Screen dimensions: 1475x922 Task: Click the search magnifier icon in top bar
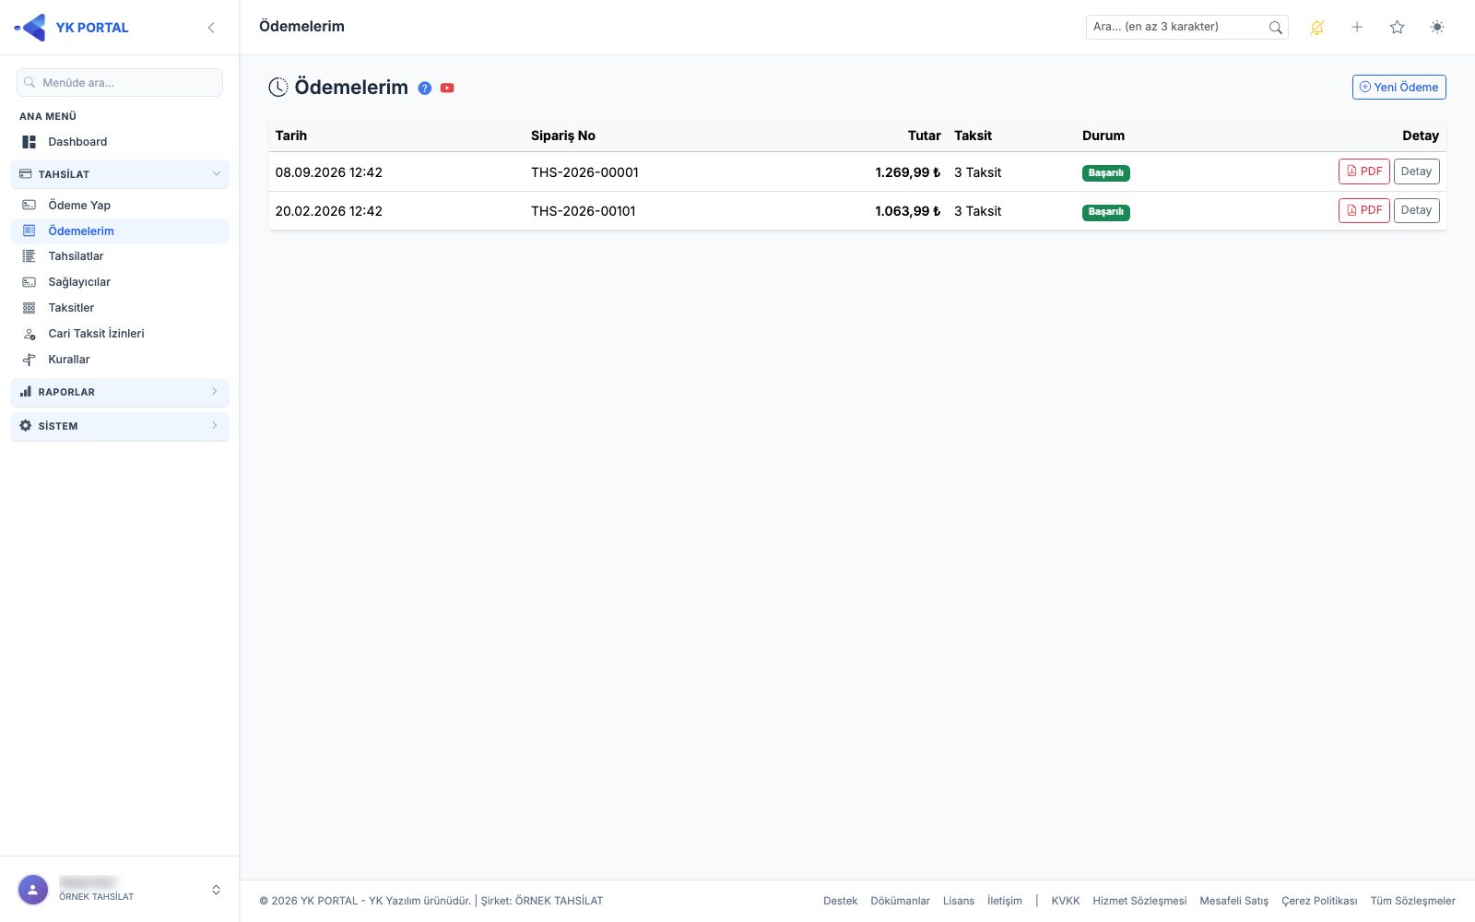pyautogui.click(x=1275, y=28)
